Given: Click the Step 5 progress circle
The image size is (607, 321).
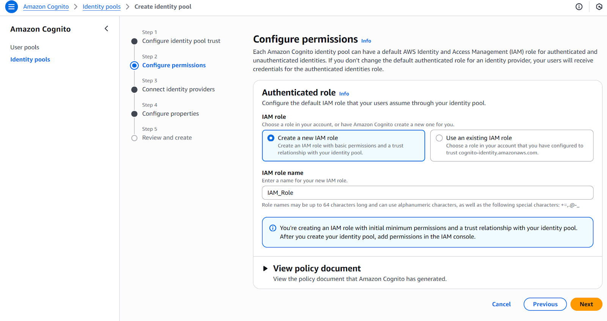Looking at the screenshot, I should click(134, 138).
